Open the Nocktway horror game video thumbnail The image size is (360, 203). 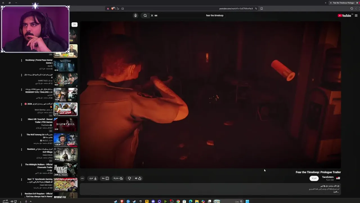(66, 65)
